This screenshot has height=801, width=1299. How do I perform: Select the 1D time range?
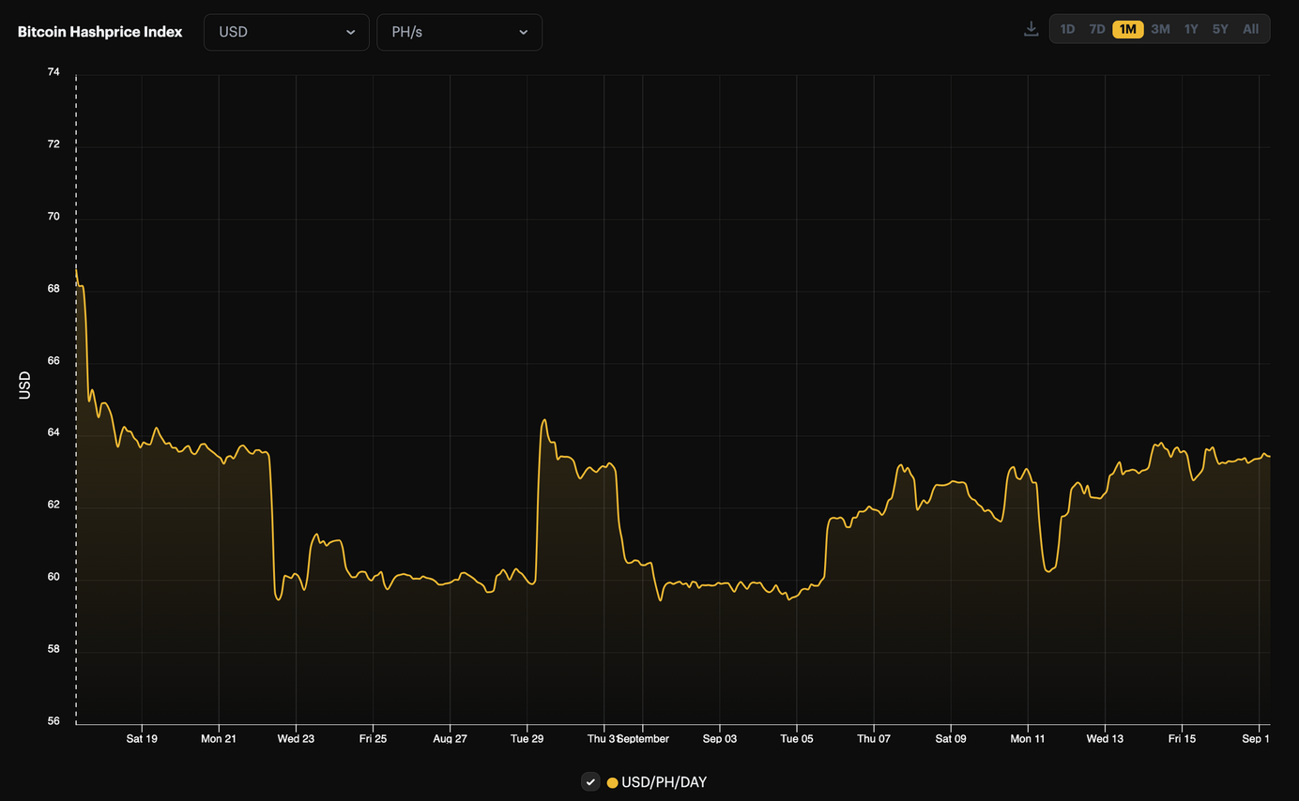click(x=1067, y=29)
